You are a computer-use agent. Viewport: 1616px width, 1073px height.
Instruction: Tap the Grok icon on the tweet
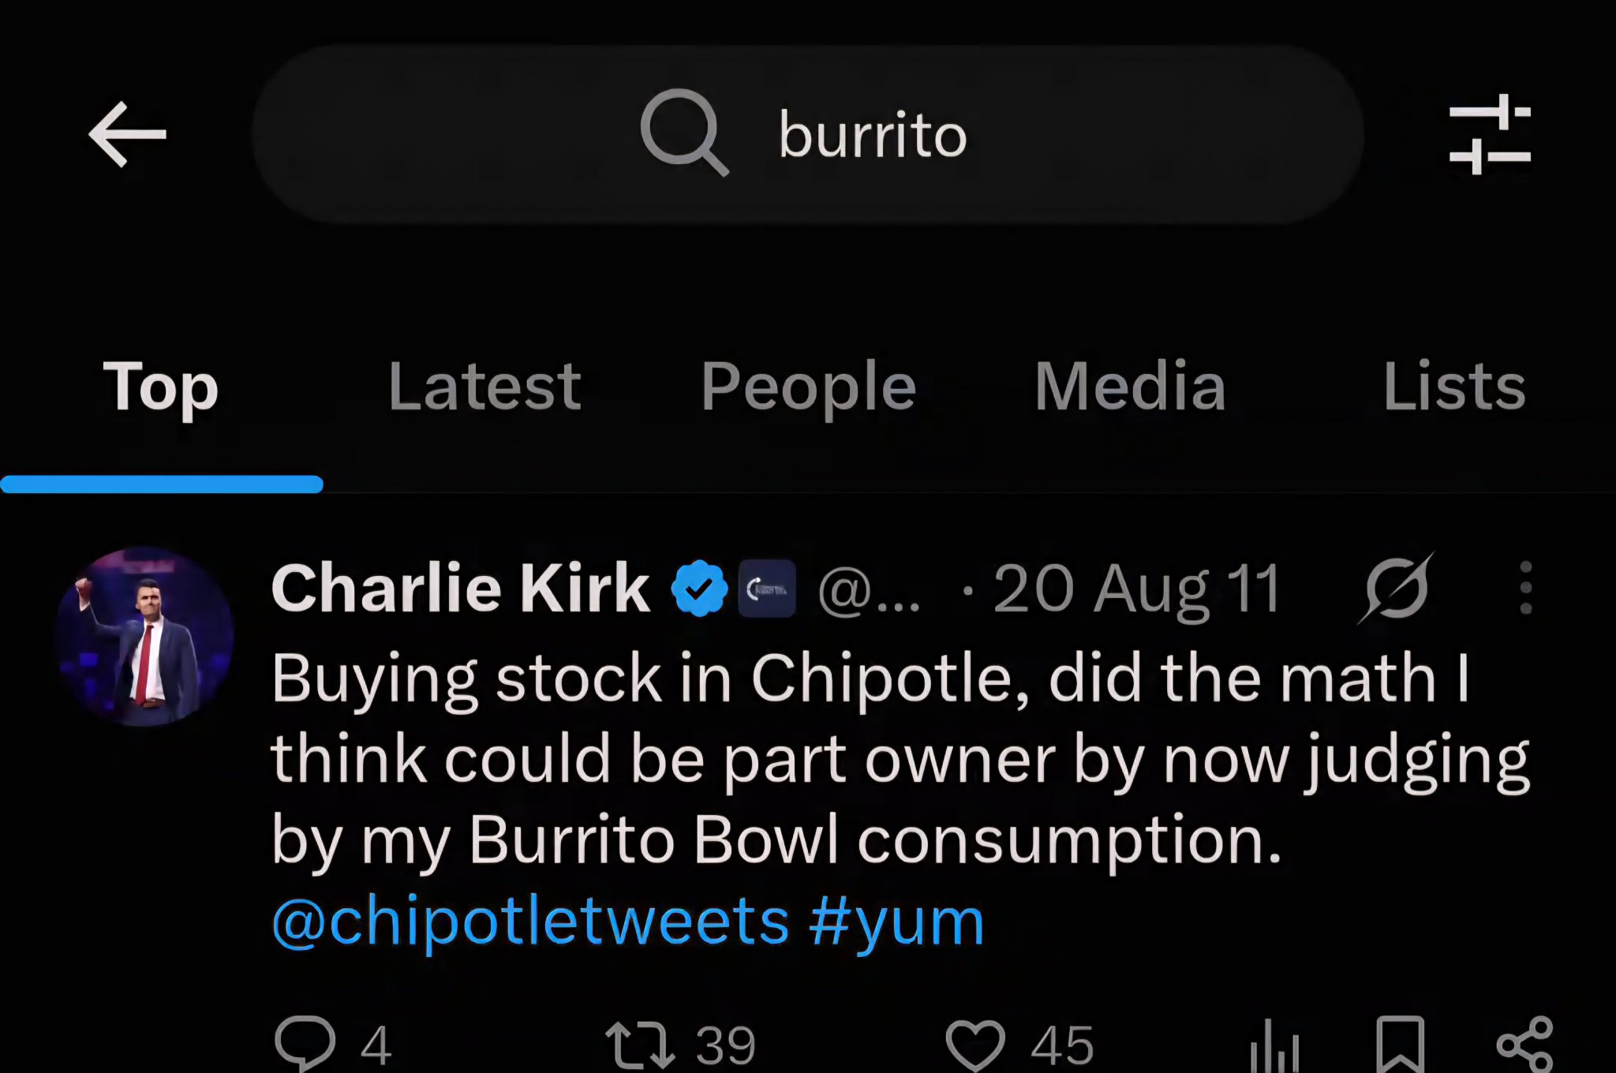pos(1395,588)
